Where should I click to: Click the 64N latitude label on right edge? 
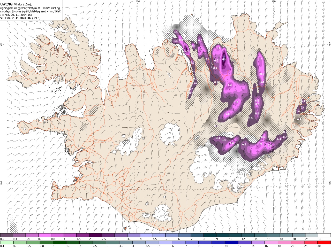pos(330,182)
